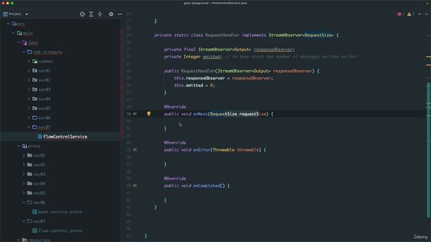Expand the java sec01 package
431x242 pixels.
[x=29, y=71]
